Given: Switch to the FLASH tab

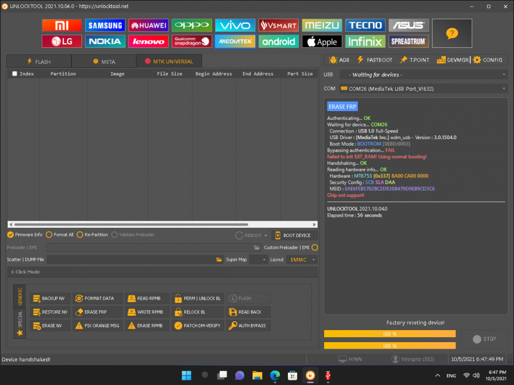Looking at the screenshot, I should tap(39, 61).
